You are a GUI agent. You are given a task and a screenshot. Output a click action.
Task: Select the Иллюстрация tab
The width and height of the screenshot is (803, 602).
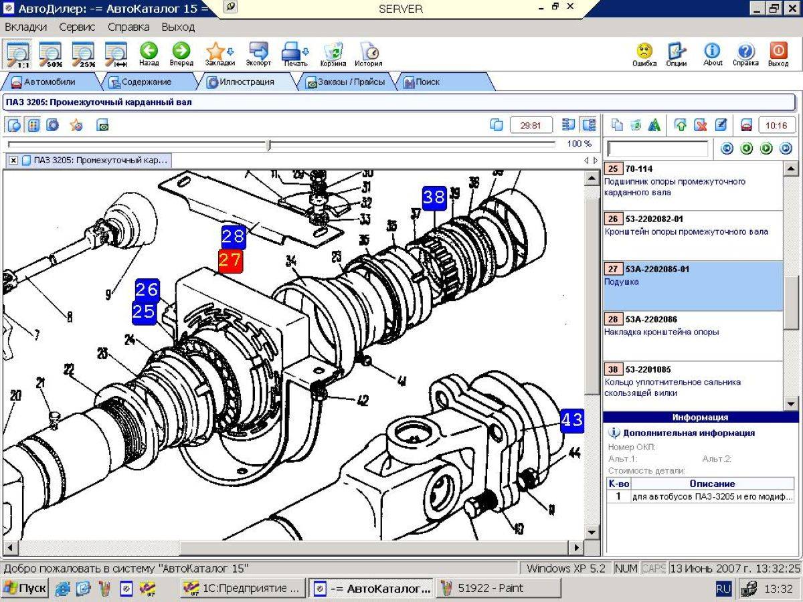(x=246, y=82)
